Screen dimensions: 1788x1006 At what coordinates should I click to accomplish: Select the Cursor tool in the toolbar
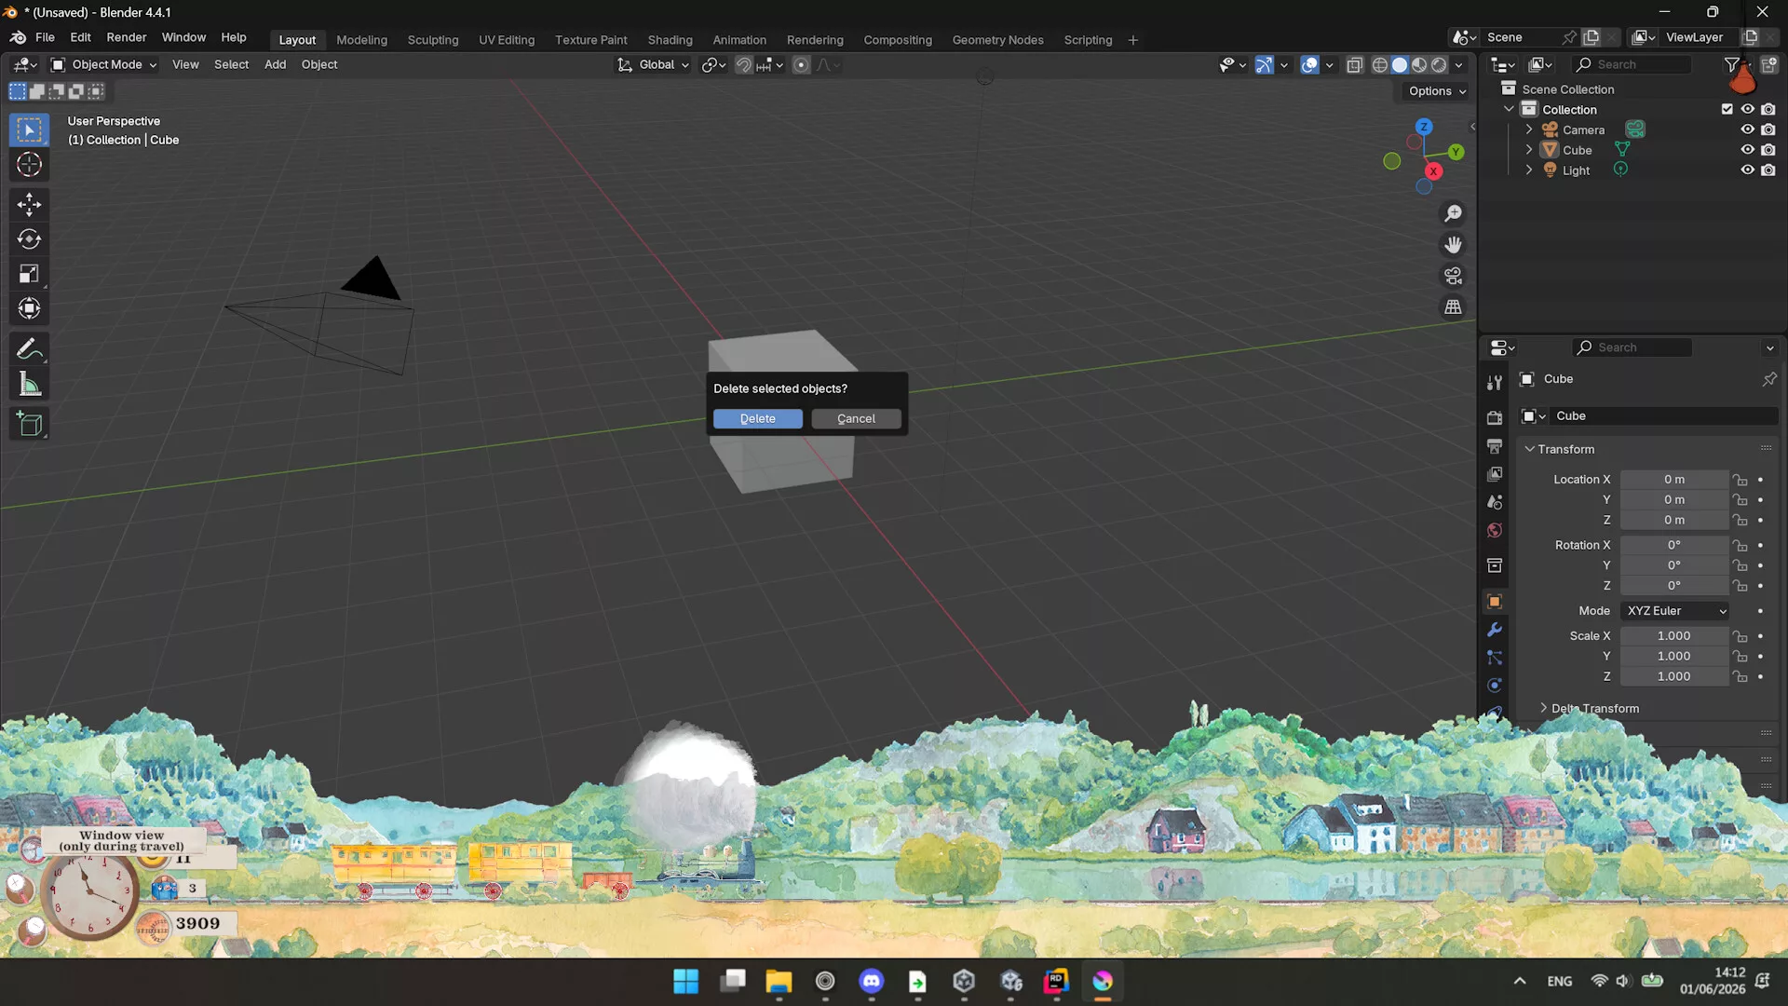(x=29, y=165)
